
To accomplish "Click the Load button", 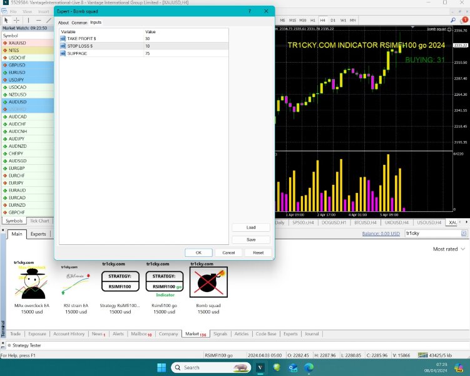I will coord(251,227).
